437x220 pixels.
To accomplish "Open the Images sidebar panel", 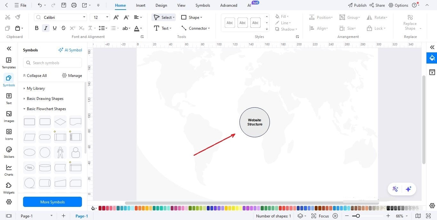I will point(9,117).
